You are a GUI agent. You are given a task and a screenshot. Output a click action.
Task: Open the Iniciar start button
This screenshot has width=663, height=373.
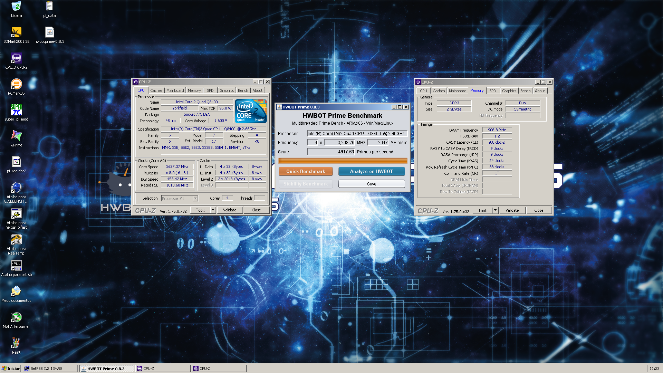point(11,369)
